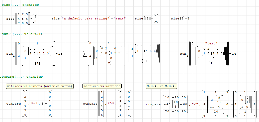Click the matrix containing 10, -20, 30 values
This screenshot has width=259, height=122.
(x=176, y=104)
